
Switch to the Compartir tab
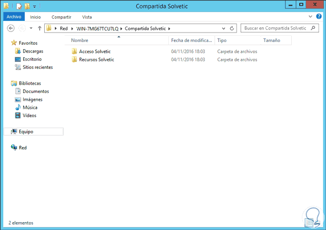click(62, 17)
